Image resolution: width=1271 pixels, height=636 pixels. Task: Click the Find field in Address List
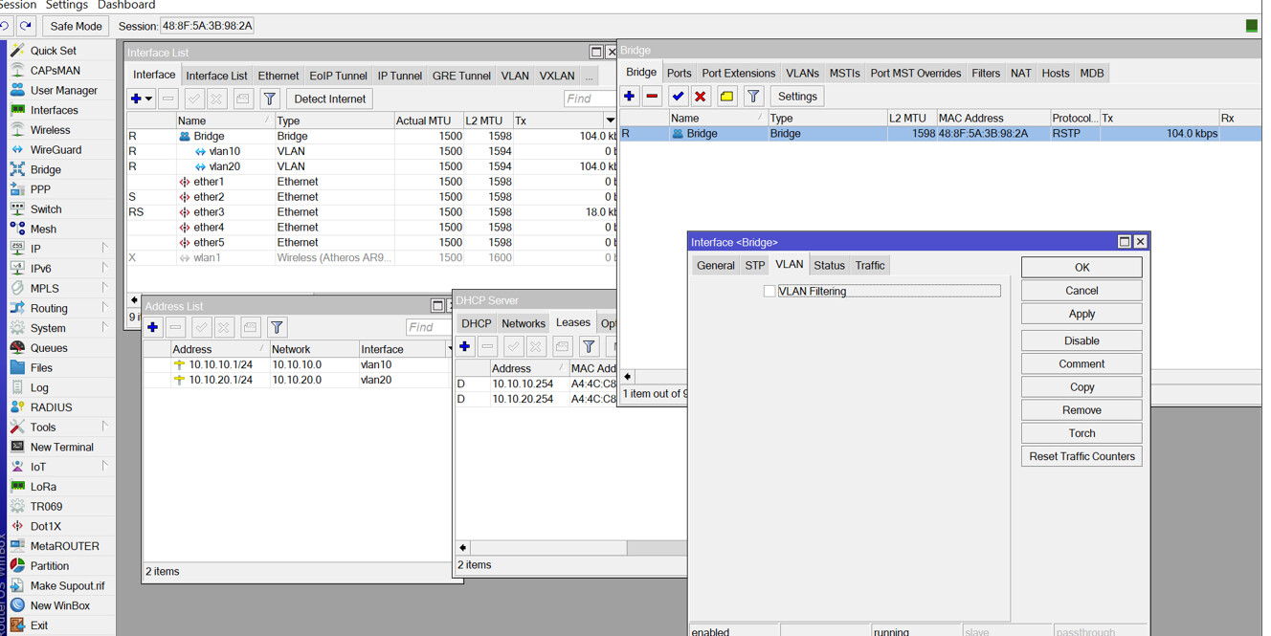point(427,328)
